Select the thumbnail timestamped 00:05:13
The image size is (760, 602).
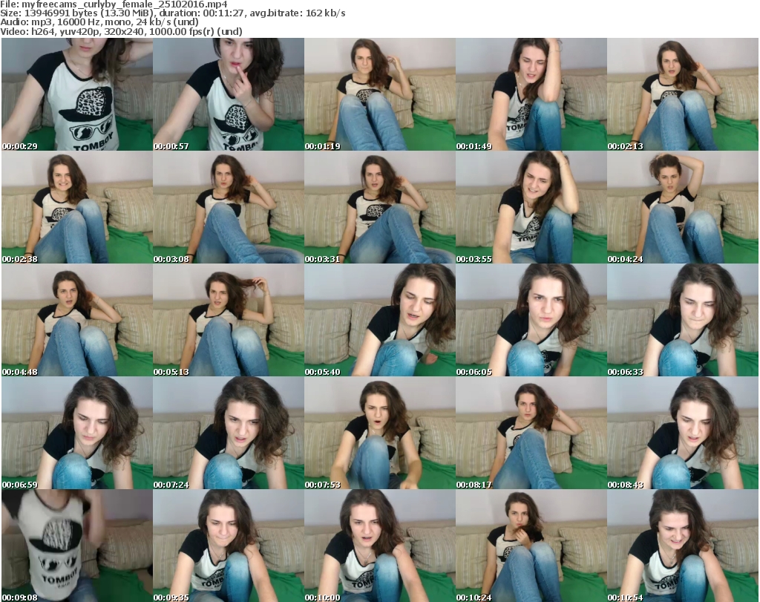pyautogui.click(x=229, y=321)
